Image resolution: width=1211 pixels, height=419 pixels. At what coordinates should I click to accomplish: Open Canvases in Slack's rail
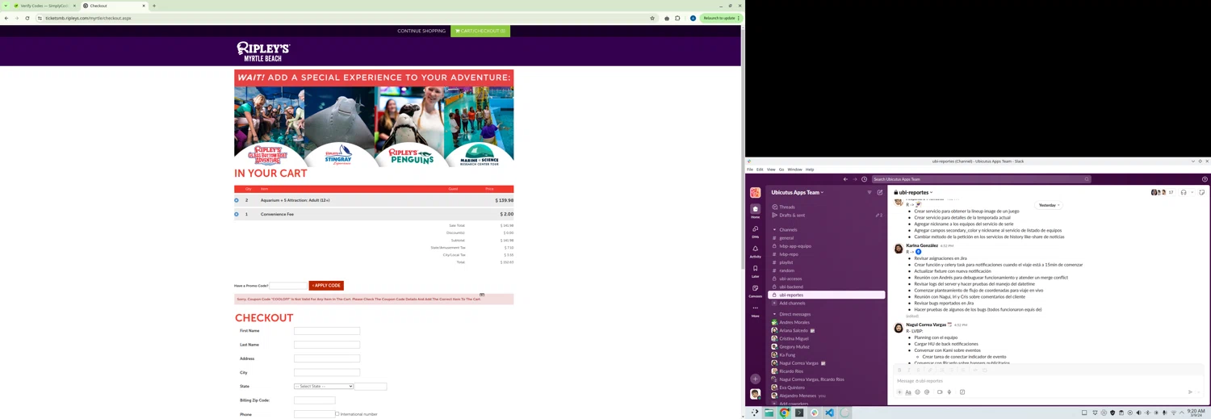pyautogui.click(x=756, y=291)
